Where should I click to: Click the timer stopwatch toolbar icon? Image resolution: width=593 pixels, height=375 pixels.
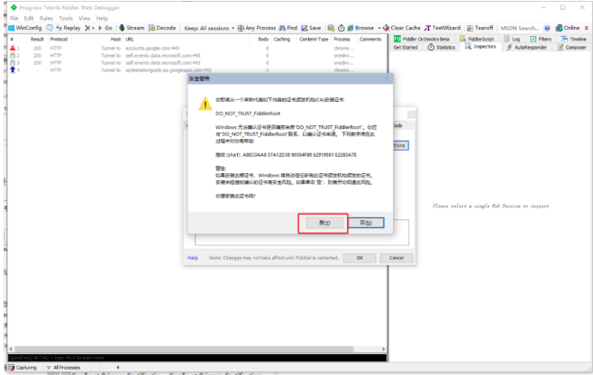pos(342,28)
